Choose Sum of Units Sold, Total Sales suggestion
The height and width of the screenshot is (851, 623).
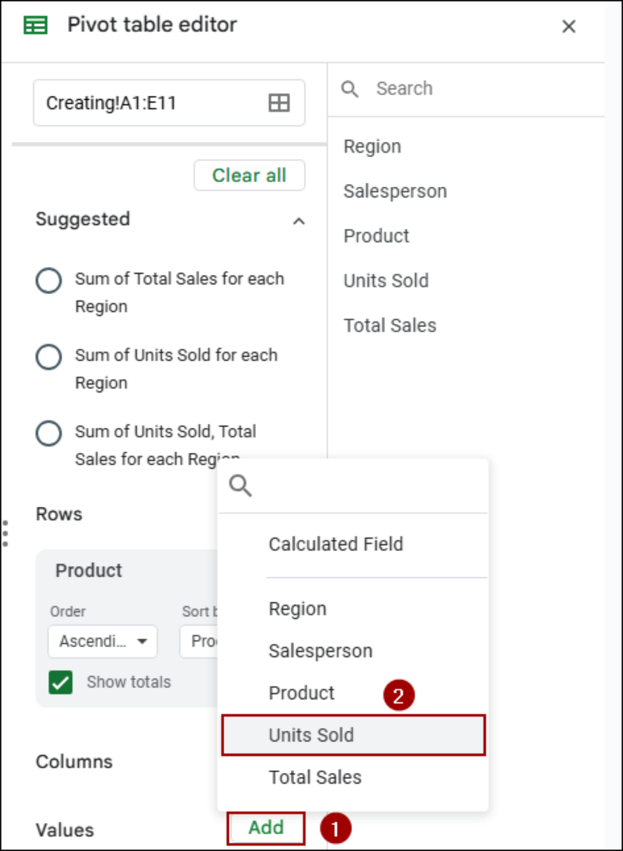point(49,433)
